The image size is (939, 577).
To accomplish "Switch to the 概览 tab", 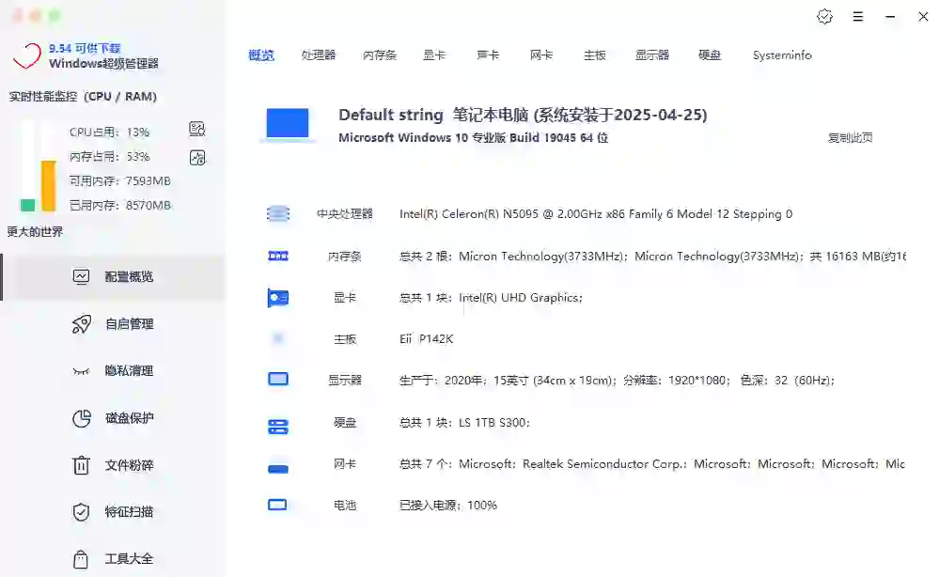I will pos(261,55).
